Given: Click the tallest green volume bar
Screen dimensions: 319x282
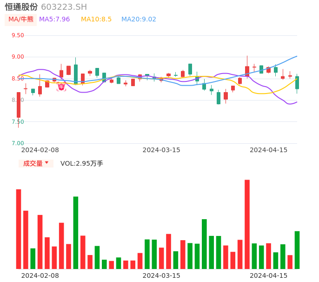Looking at the screenshot, I should pos(76,233).
